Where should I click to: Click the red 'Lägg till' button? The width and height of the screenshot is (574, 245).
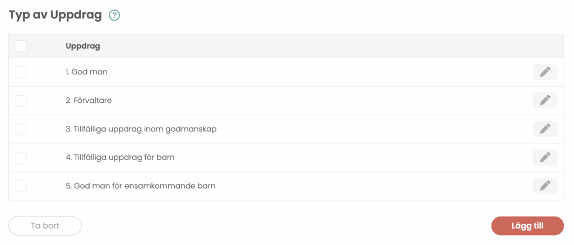(527, 226)
